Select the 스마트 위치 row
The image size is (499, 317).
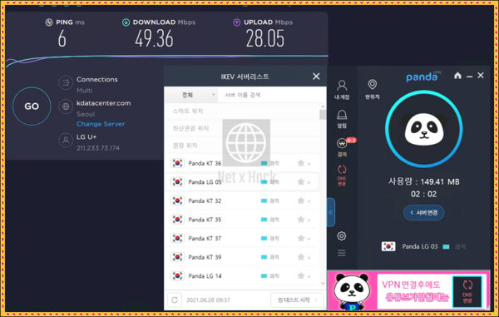pos(243,111)
